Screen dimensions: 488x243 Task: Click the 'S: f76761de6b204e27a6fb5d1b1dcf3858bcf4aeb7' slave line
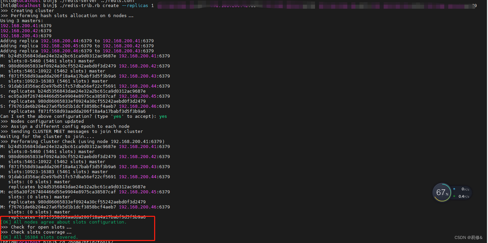pyautogui.click(x=85, y=106)
